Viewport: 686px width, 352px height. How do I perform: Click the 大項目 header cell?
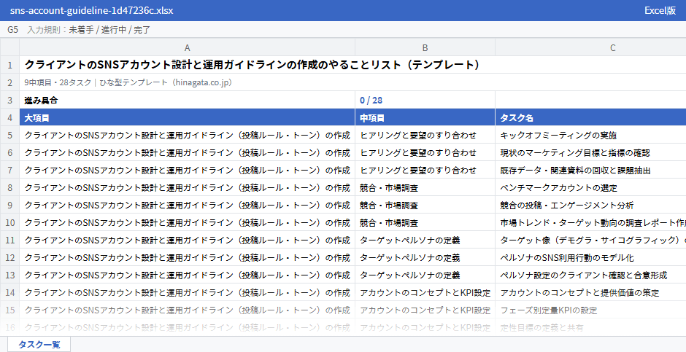pyautogui.click(x=188, y=117)
